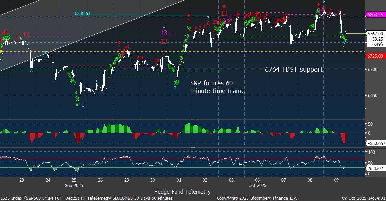Click the large magenta 13 near Sep 30
Screen dimensions: 386x201
pyautogui.click(x=164, y=33)
